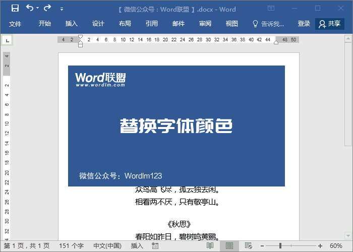
Task: Click page indicator 第 1 页，共 1 页
Action: coord(27,246)
